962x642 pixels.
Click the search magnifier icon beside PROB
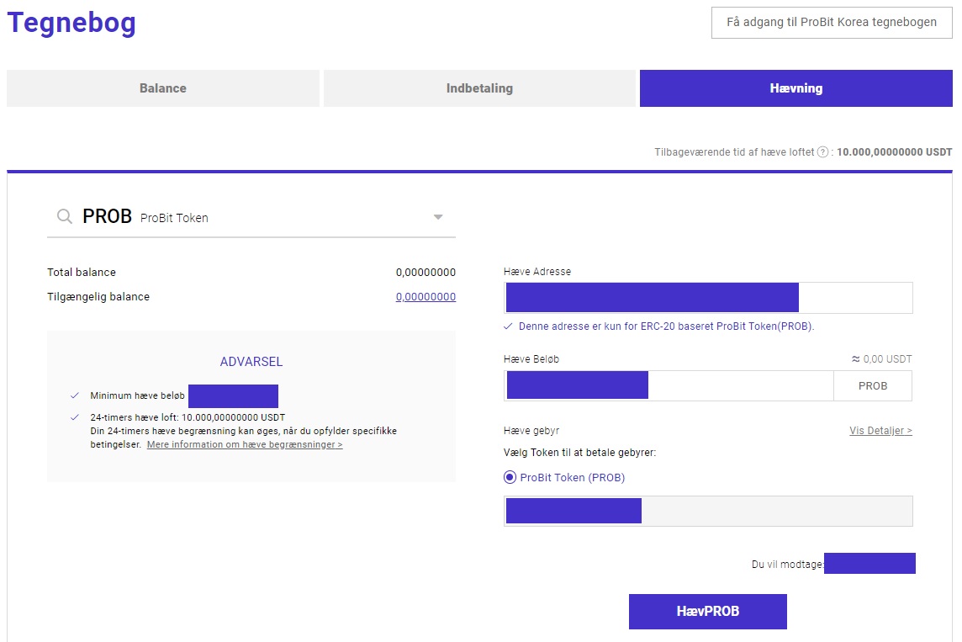(x=65, y=216)
